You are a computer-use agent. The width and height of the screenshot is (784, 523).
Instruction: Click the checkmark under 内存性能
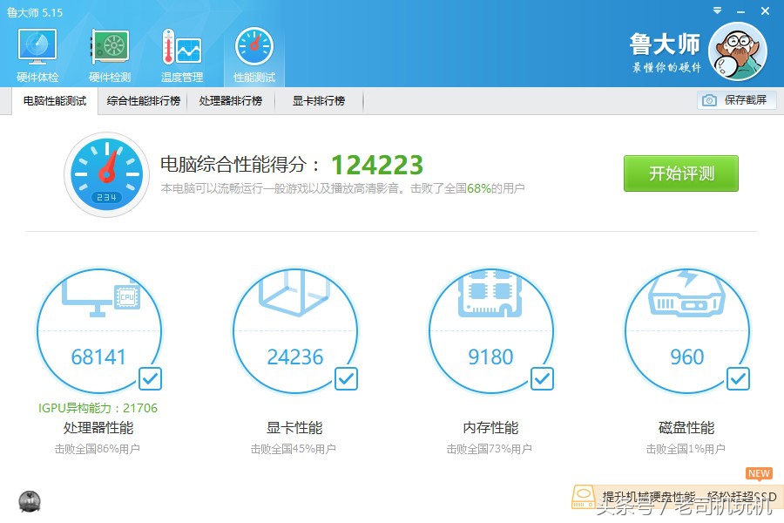point(542,378)
